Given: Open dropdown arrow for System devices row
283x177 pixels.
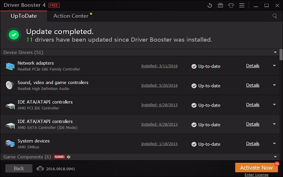Looking at the screenshot, I should point(274,143).
